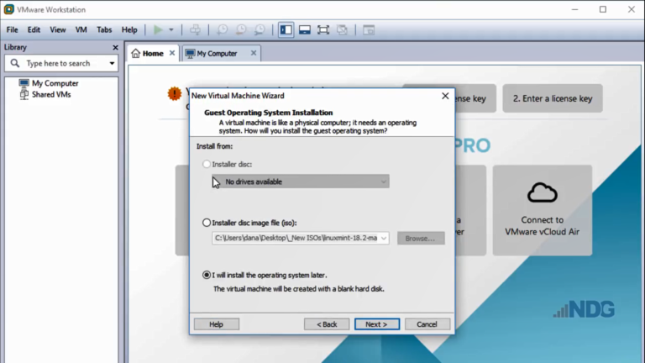Open the No drives available dropdown
This screenshot has height=363, width=645.
(x=301, y=181)
